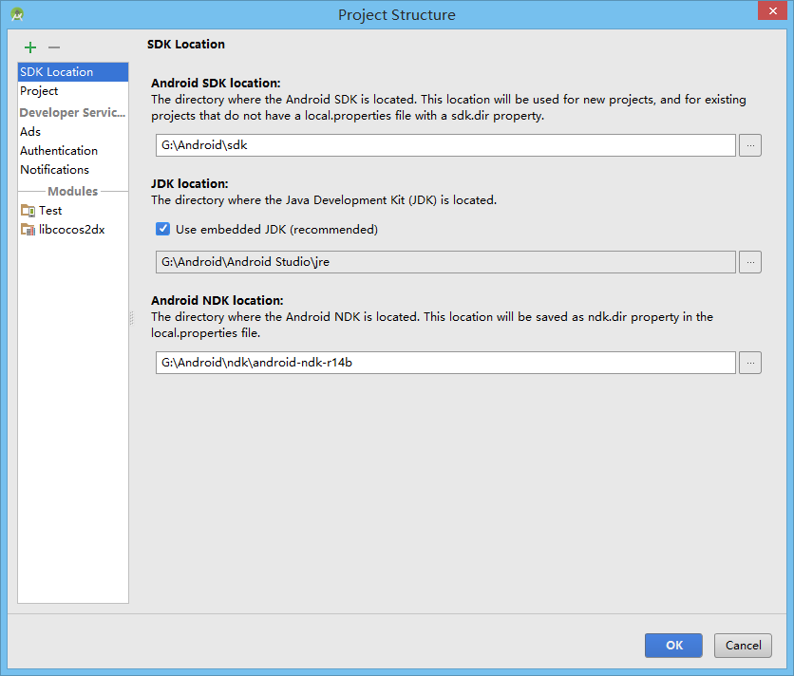
Task: Click the Android SDK path field
Action: click(x=445, y=145)
